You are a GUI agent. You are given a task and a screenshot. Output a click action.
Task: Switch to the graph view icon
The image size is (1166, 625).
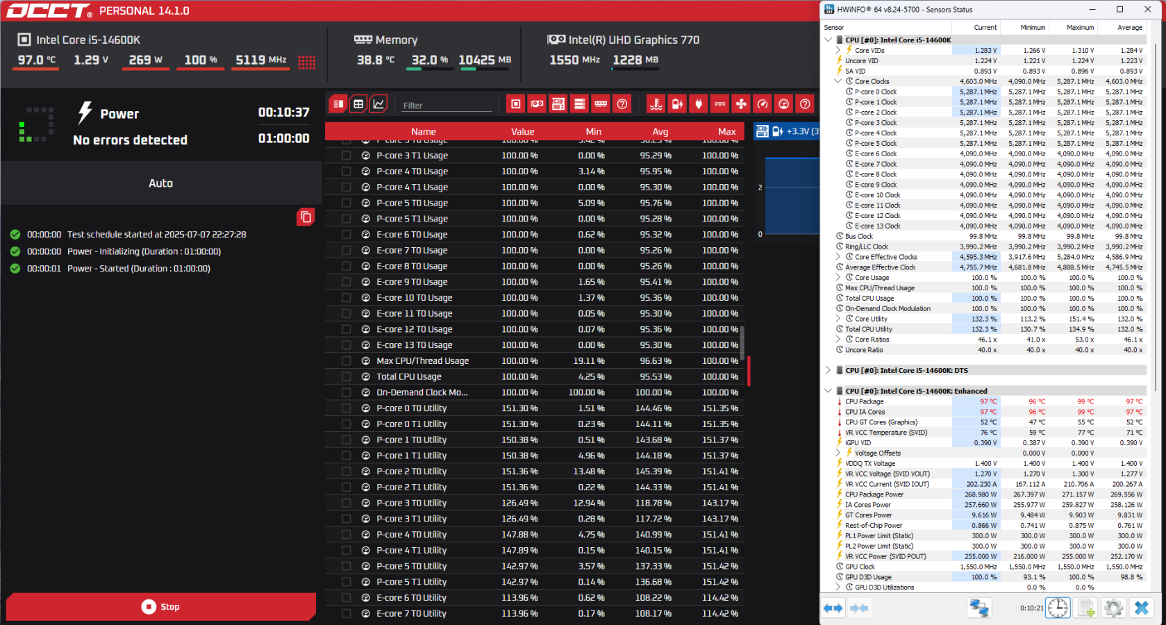click(378, 104)
